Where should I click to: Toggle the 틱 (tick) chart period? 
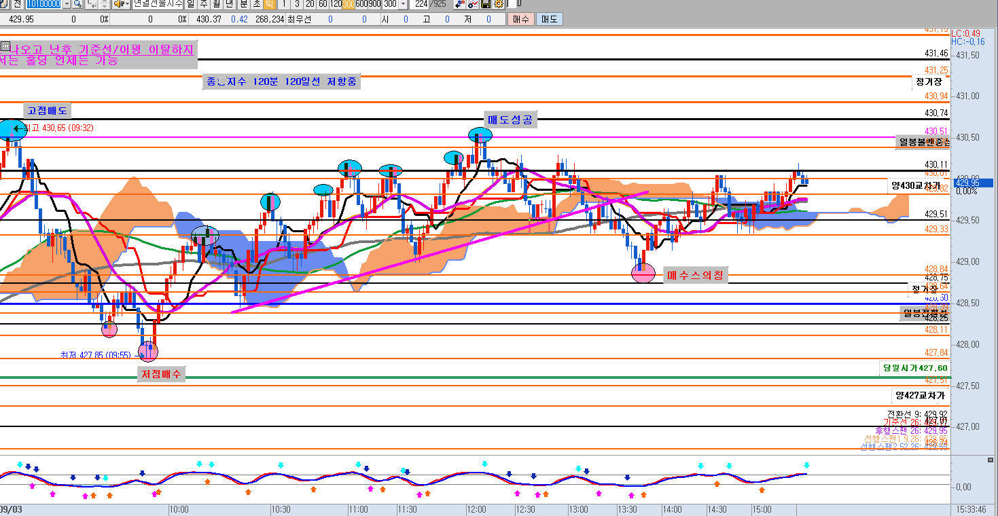coord(269,4)
